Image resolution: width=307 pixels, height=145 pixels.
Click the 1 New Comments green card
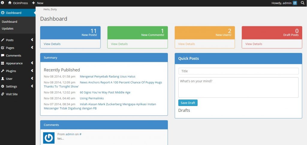137,33
